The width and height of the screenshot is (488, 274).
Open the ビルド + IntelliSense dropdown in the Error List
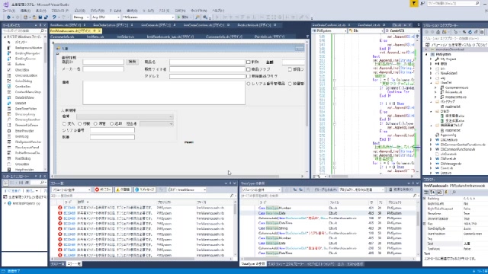[187, 190]
